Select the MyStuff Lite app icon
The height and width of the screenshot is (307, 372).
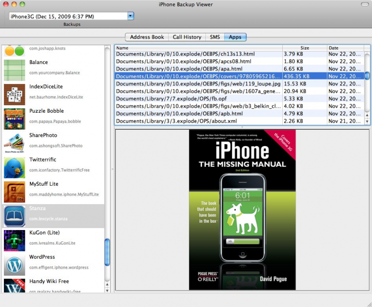pyautogui.click(x=14, y=192)
